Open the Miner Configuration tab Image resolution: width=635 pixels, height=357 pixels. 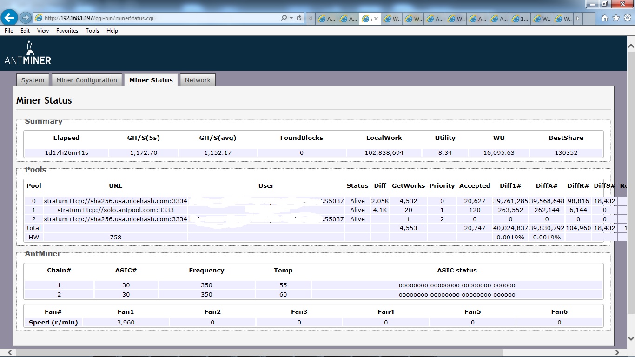point(87,80)
